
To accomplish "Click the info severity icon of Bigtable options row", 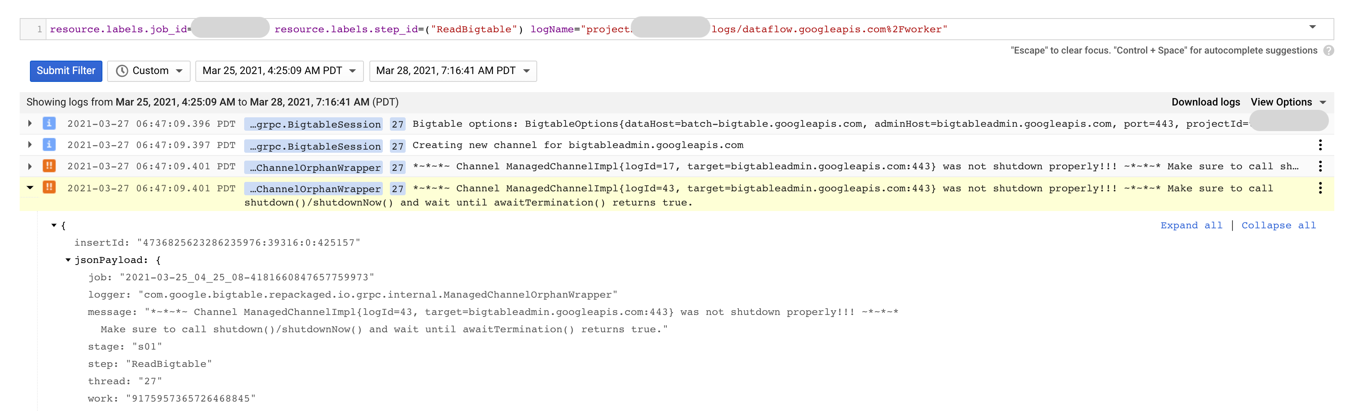I will click(49, 124).
